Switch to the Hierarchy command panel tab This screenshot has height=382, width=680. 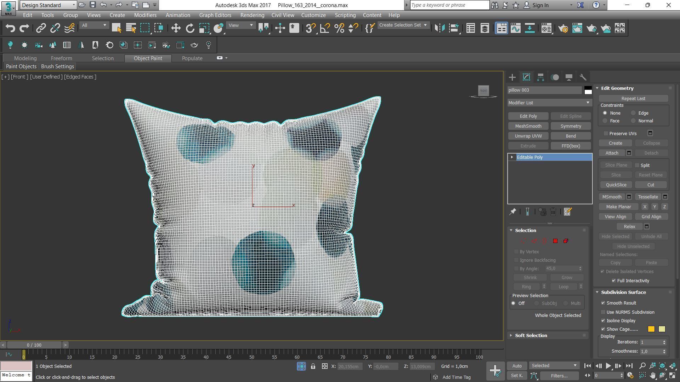pyautogui.click(x=540, y=77)
